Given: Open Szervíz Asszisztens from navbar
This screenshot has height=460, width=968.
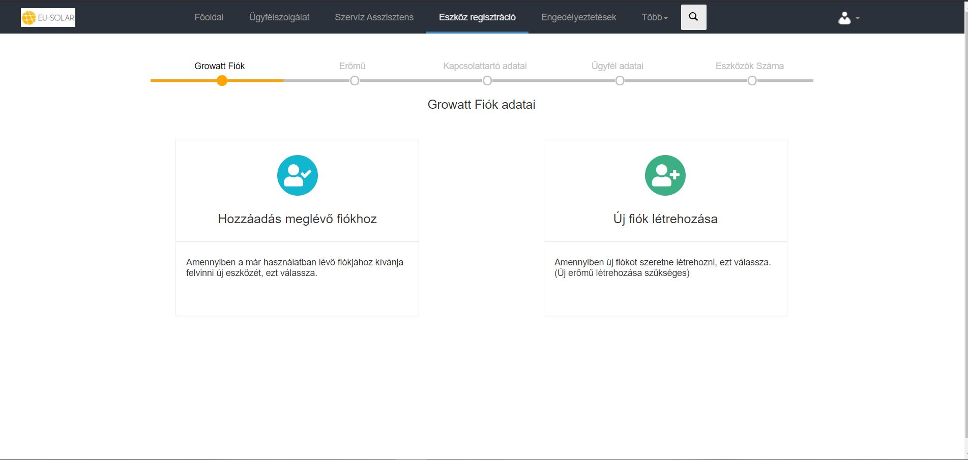Looking at the screenshot, I should point(374,17).
